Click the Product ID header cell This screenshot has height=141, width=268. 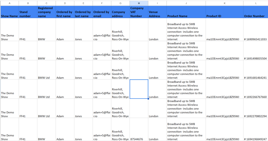pyautogui.click(x=225, y=12)
